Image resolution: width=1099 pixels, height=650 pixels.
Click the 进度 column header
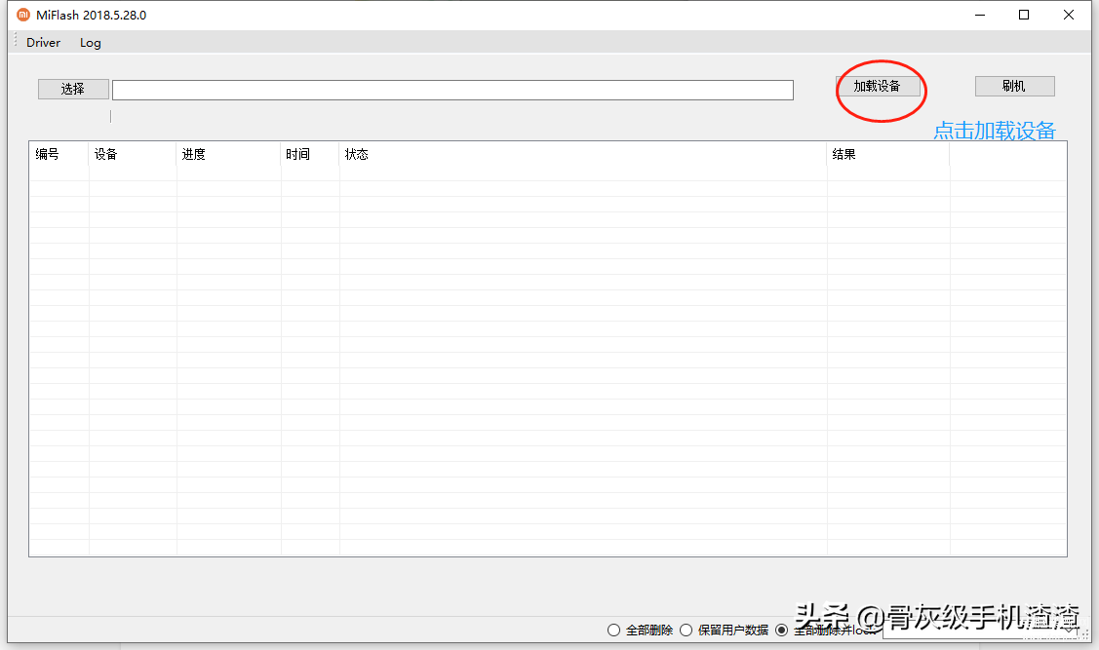pyautogui.click(x=228, y=154)
